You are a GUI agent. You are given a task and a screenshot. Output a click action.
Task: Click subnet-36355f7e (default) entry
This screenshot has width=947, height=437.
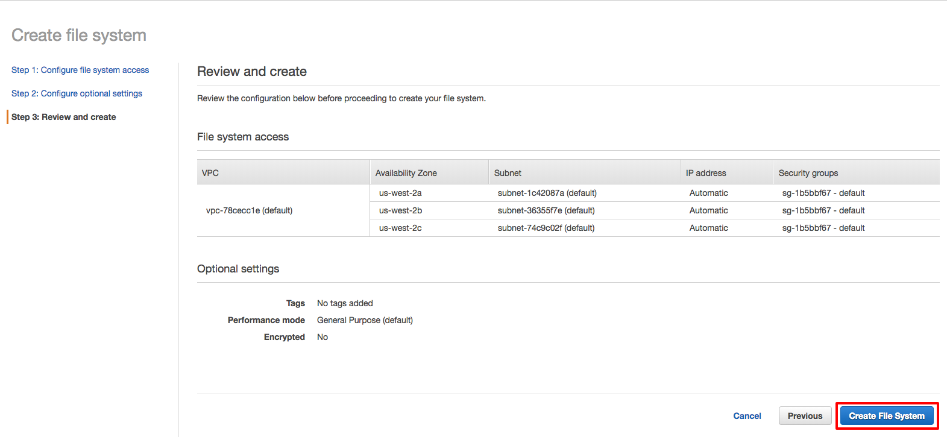(x=546, y=210)
